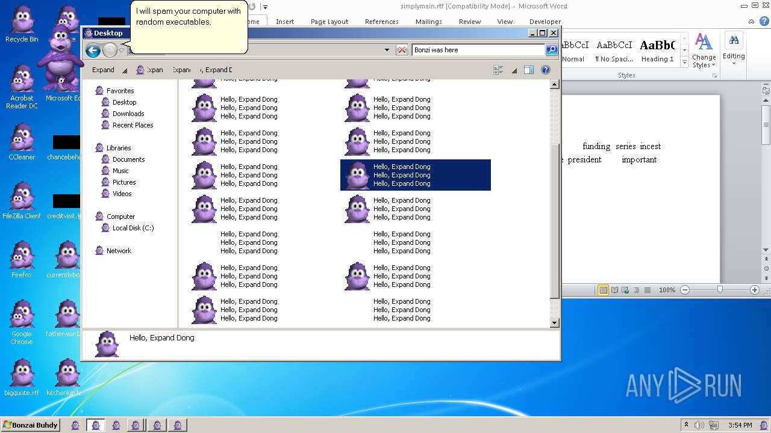The height and width of the screenshot is (433, 771).
Task: Open Google Chrome desktop icon
Action: 22,323
